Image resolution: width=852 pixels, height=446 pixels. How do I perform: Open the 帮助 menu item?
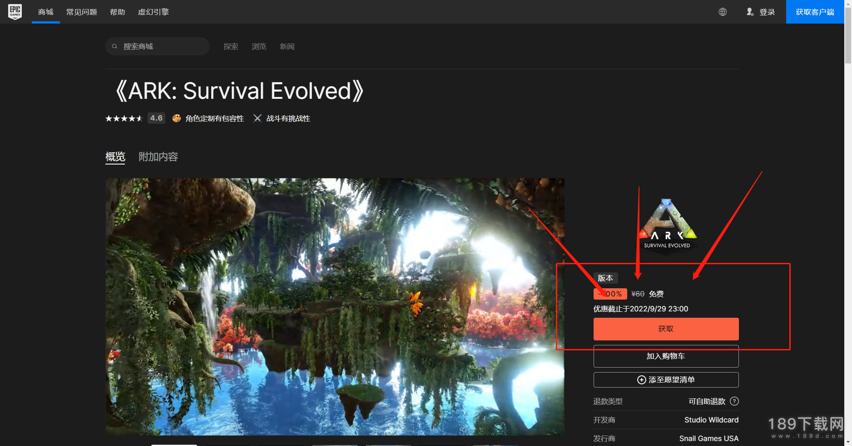118,12
